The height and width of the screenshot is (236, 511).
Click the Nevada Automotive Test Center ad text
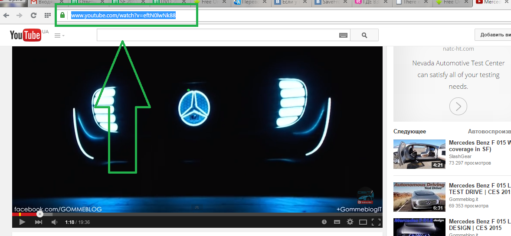click(x=458, y=75)
